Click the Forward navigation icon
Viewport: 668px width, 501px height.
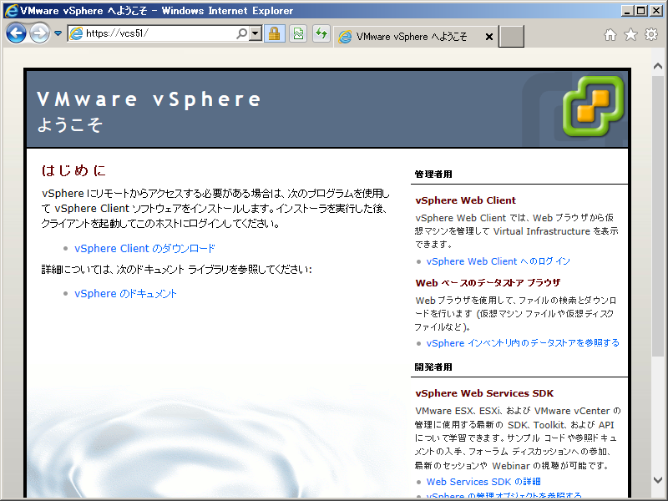(x=38, y=33)
